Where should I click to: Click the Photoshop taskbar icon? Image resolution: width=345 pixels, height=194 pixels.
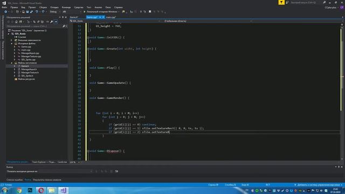(30, 190)
